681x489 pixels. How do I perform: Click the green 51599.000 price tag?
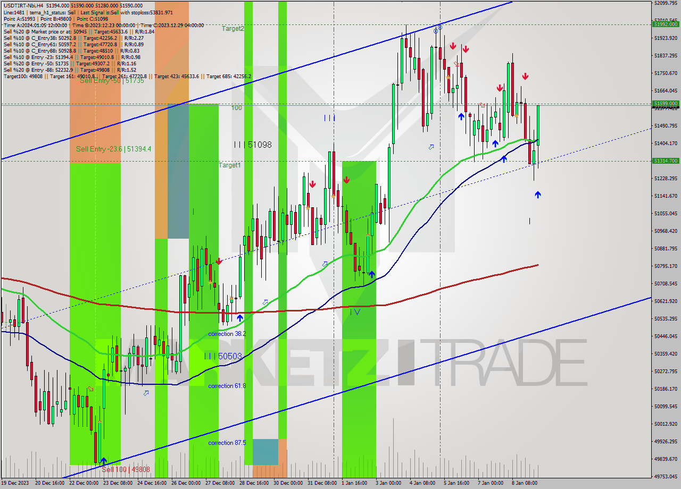[x=666, y=104]
